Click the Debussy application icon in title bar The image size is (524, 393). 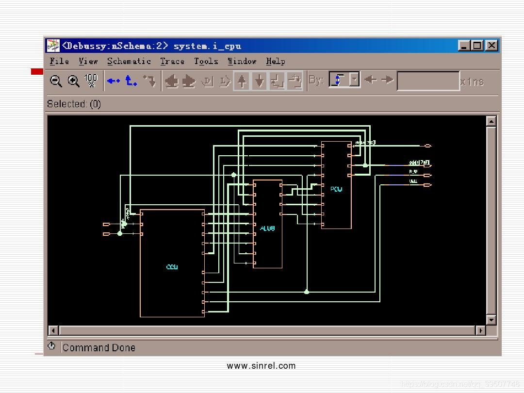coord(53,46)
